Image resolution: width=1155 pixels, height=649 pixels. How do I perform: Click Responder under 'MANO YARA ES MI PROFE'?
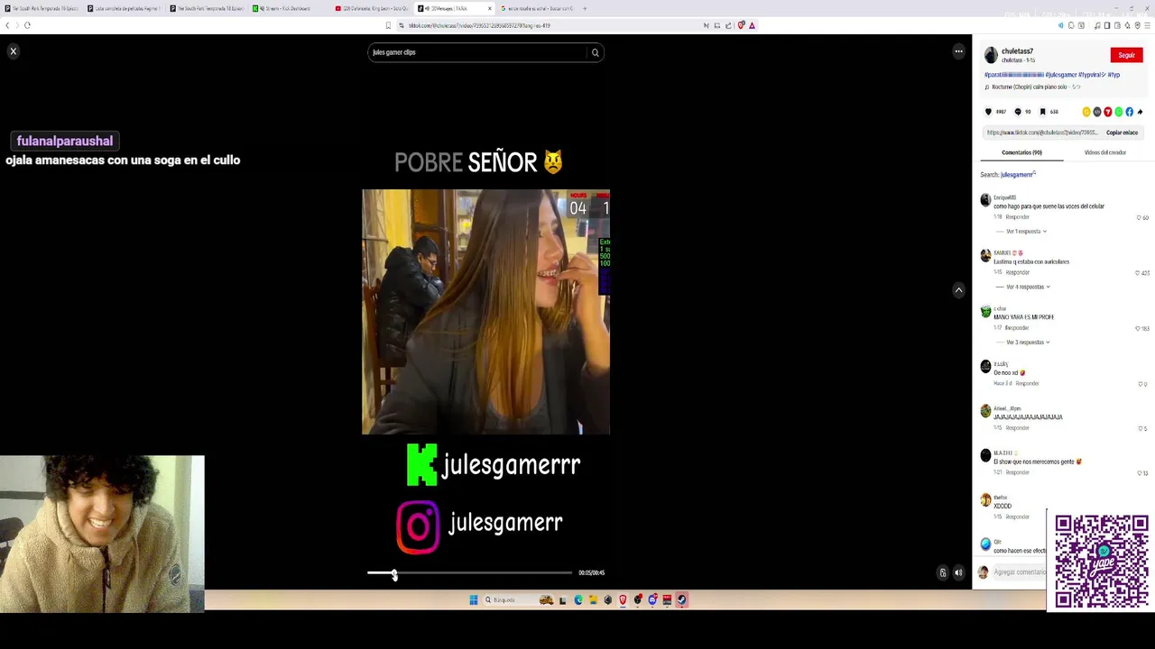click(x=1017, y=328)
